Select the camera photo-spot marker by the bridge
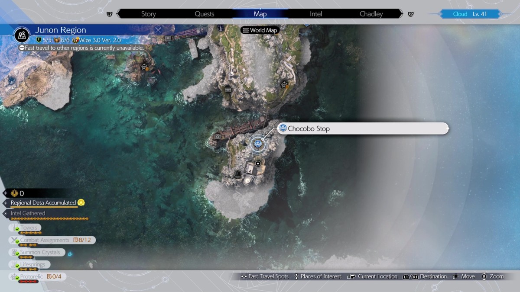Viewport: 520px width, 292px height. [218, 136]
